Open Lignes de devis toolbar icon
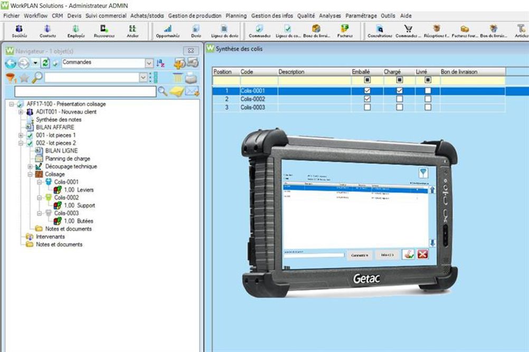The width and height of the screenshot is (529, 352). click(x=224, y=31)
